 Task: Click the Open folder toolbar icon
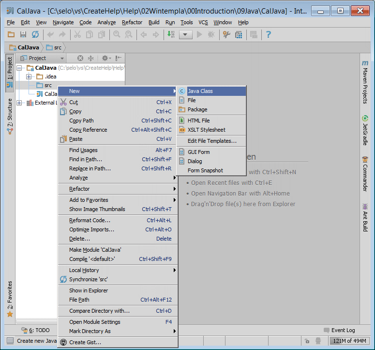[11, 35]
